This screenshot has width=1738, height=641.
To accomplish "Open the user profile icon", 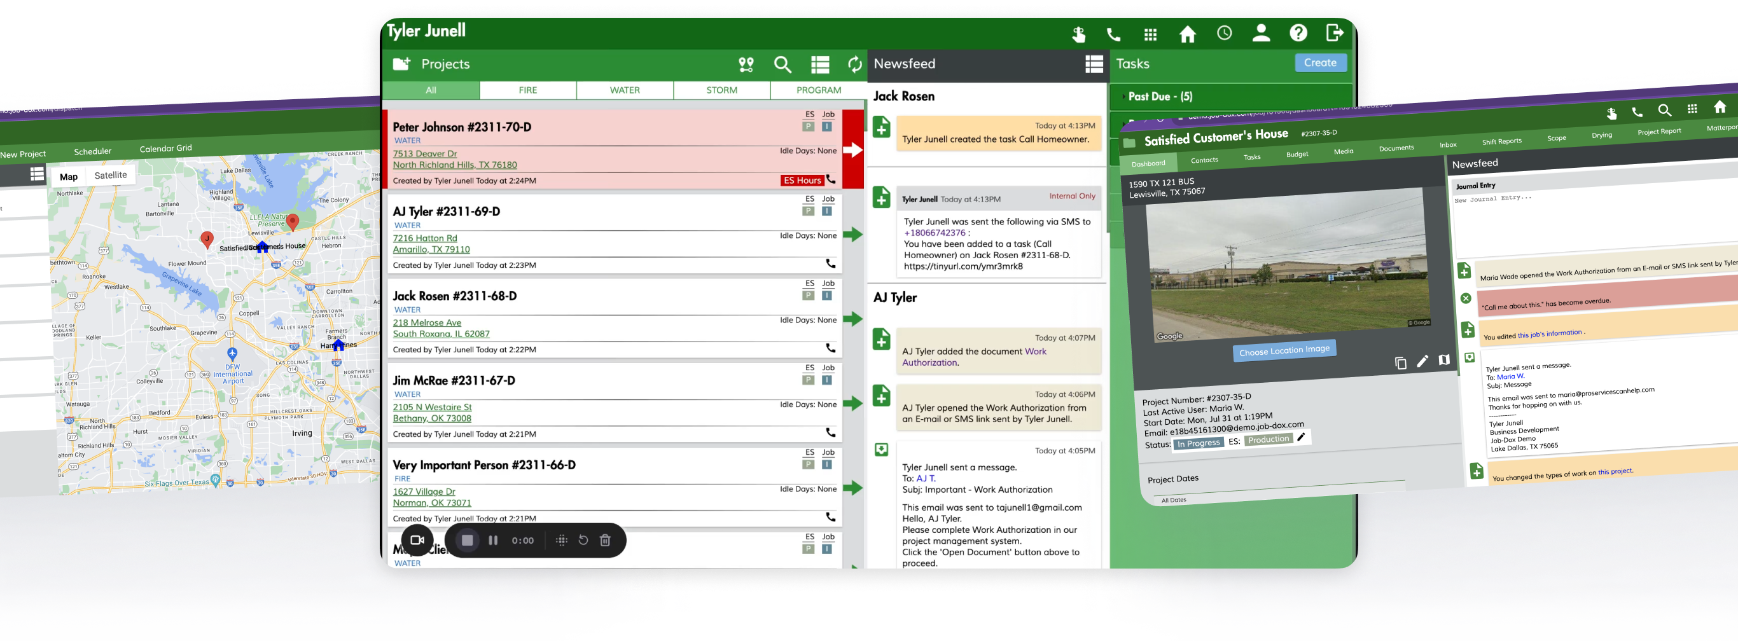I will tap(1260, 33).
